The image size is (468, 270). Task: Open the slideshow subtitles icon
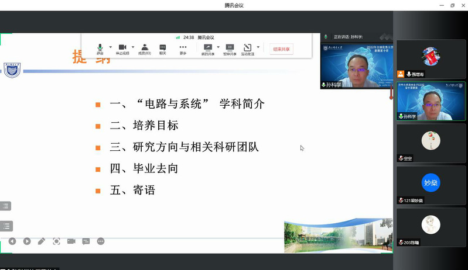[x=86, y=241]
